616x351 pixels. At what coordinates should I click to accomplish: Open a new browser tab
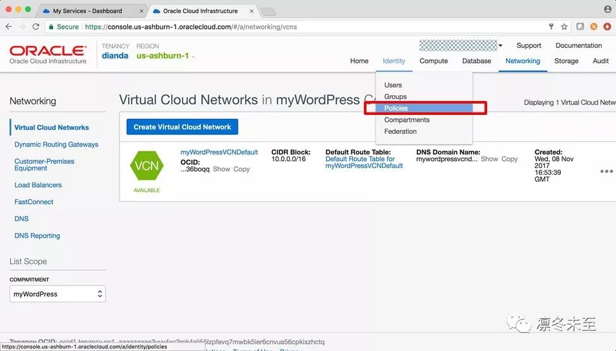click(x=269, y=12)
